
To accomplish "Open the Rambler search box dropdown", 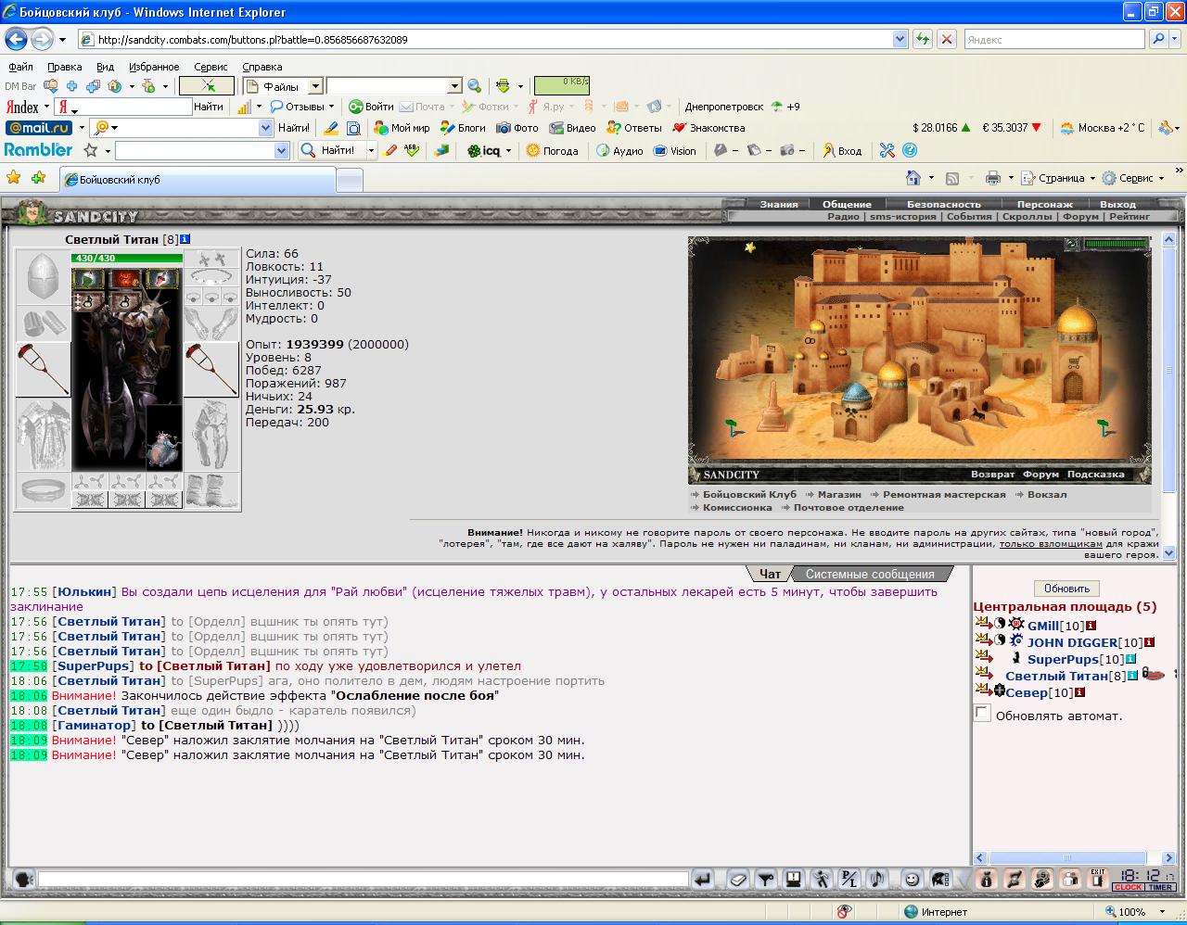I will click(282, 150).
